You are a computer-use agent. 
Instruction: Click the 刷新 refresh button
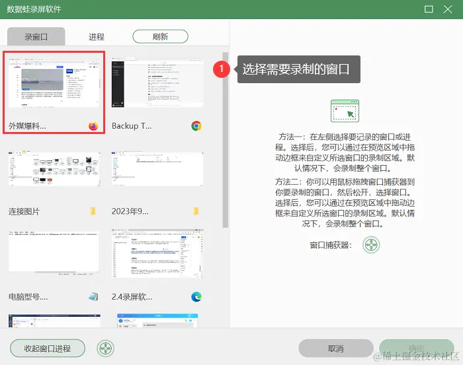160,36
